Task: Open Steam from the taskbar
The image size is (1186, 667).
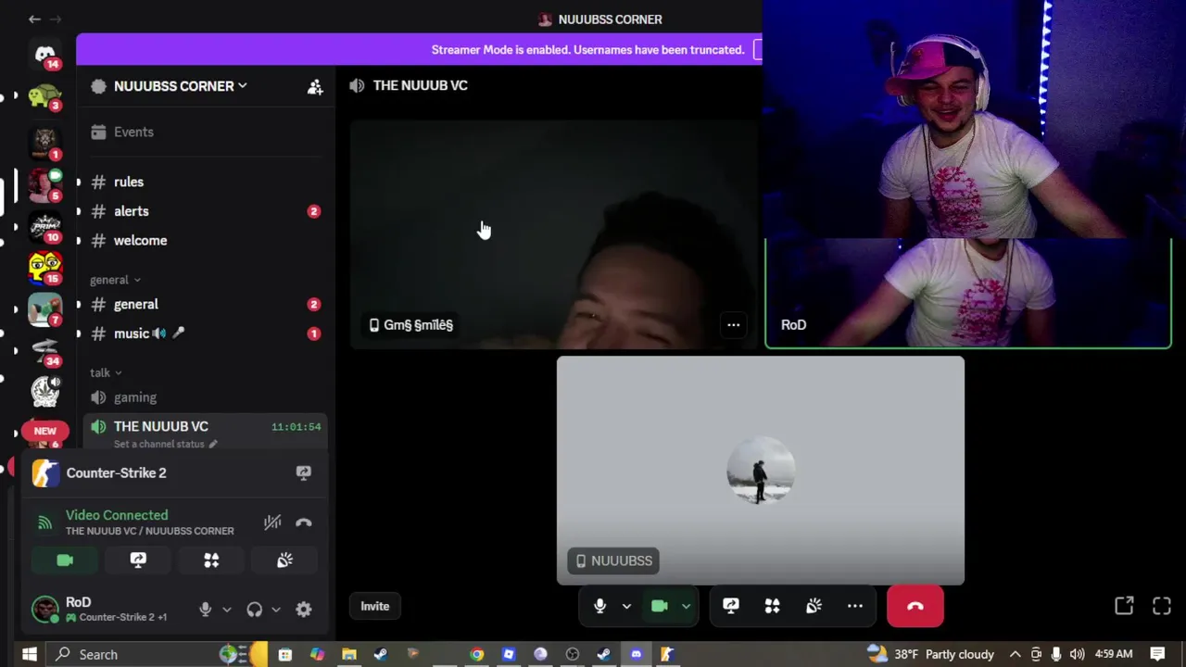Action: pos(381,654)
